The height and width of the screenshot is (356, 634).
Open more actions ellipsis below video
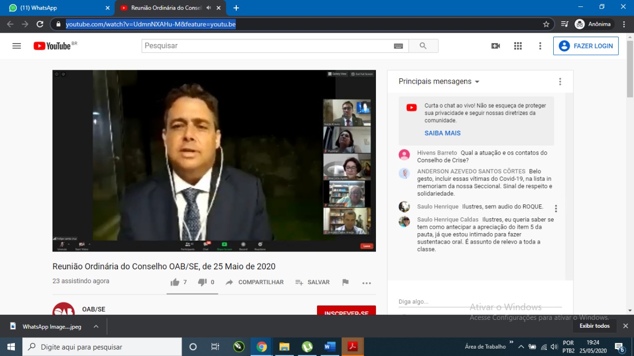pyautogui.click(x=367, y=283)
